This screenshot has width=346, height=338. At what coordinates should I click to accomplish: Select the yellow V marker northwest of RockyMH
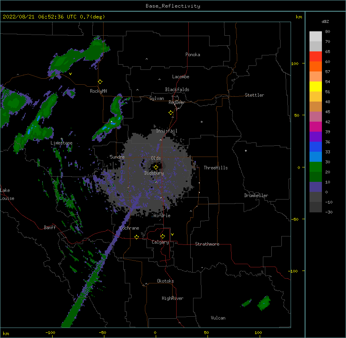click(70, 74)
